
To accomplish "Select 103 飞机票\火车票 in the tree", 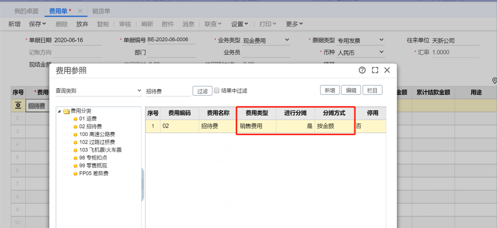I will (100, 150).
